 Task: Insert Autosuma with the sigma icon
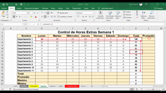137,12
